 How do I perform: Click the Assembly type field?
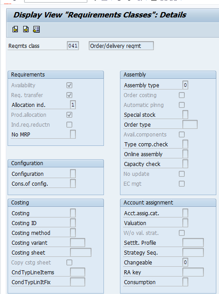coord(185,85)
